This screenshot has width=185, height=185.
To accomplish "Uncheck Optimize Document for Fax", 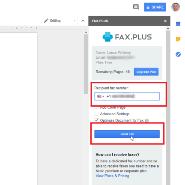I will (x=96, y=120).
